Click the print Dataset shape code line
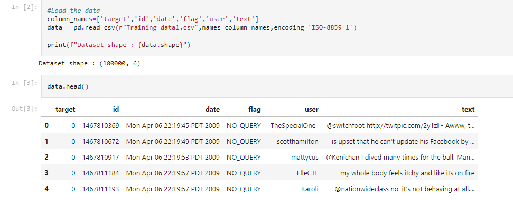Screen dimensions: 513x206 119,45
